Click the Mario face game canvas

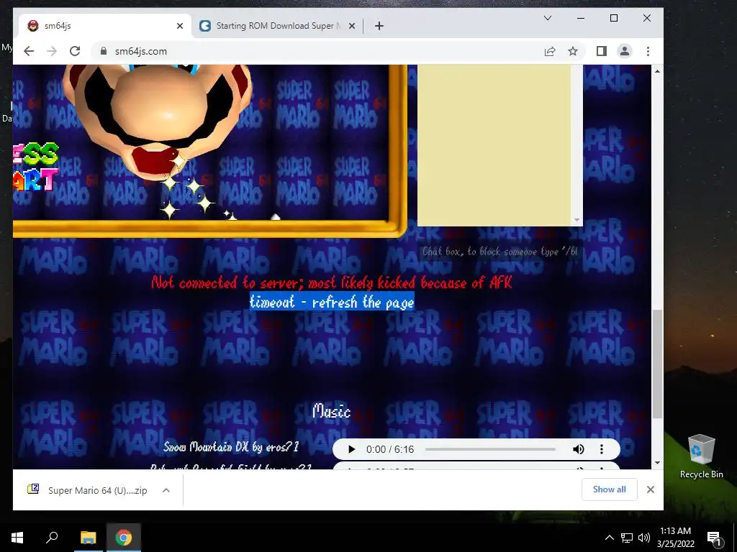202,143
